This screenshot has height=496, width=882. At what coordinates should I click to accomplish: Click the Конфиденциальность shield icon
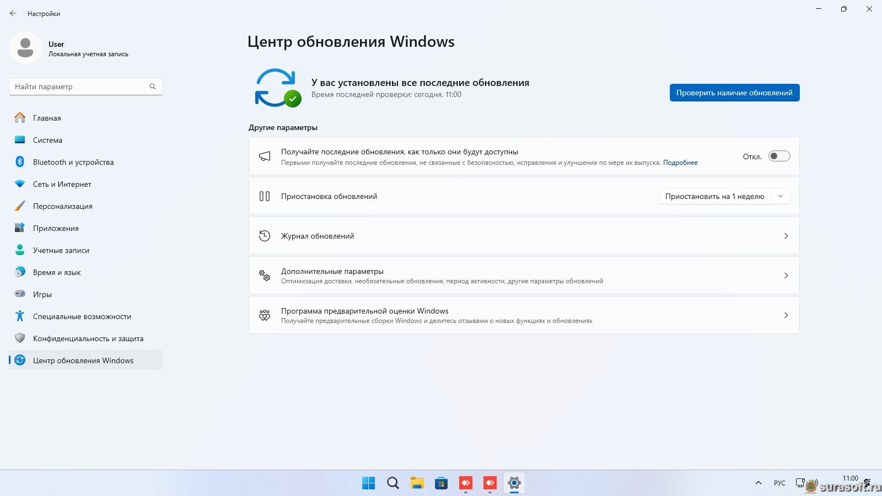coord(20,338)
